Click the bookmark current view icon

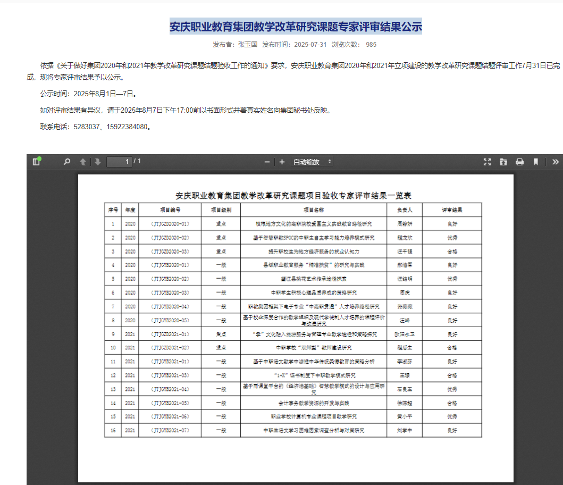click(536, 162)
